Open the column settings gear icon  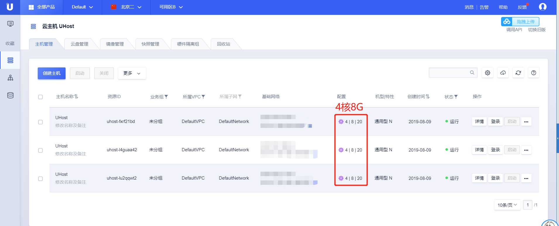click(488, 73)
